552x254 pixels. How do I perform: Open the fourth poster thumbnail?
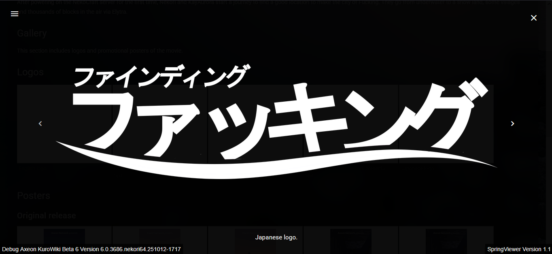[351, 241]
